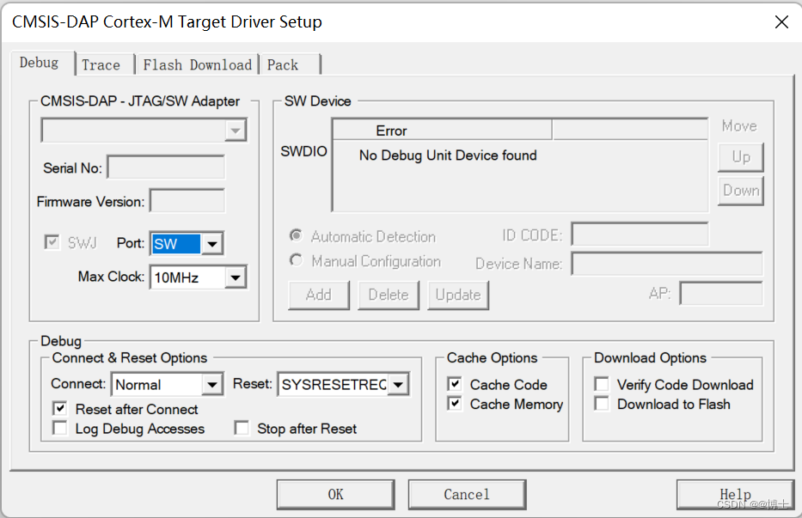Switch to the Debug tab
Viewport: 802px width, 518px height.
pos(42,63)
